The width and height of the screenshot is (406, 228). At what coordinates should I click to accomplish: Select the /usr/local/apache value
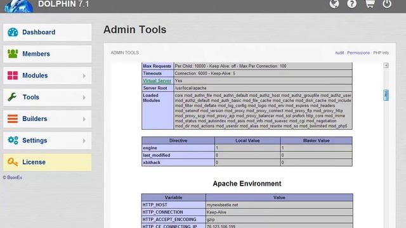click(190, 88)
